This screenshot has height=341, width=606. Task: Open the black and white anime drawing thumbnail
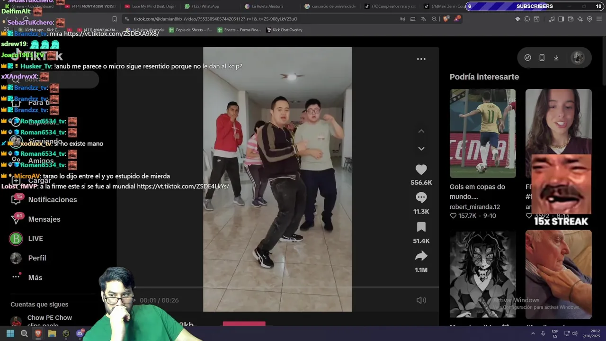click(x=482, y=274)
